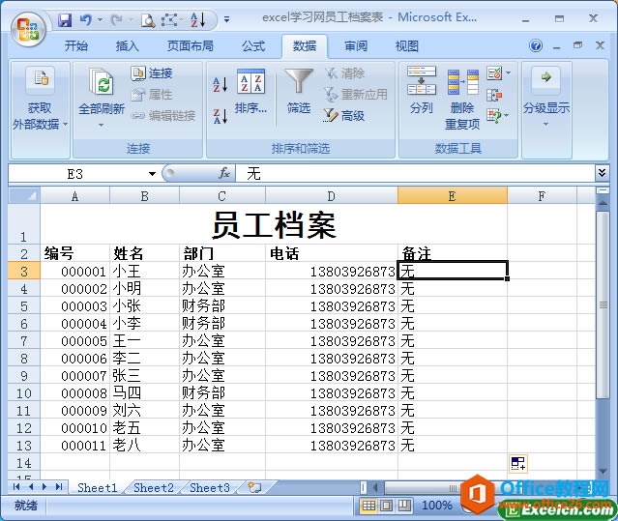
Task: Switch to the Sheet2 worksheet tab
Action: 153,488
